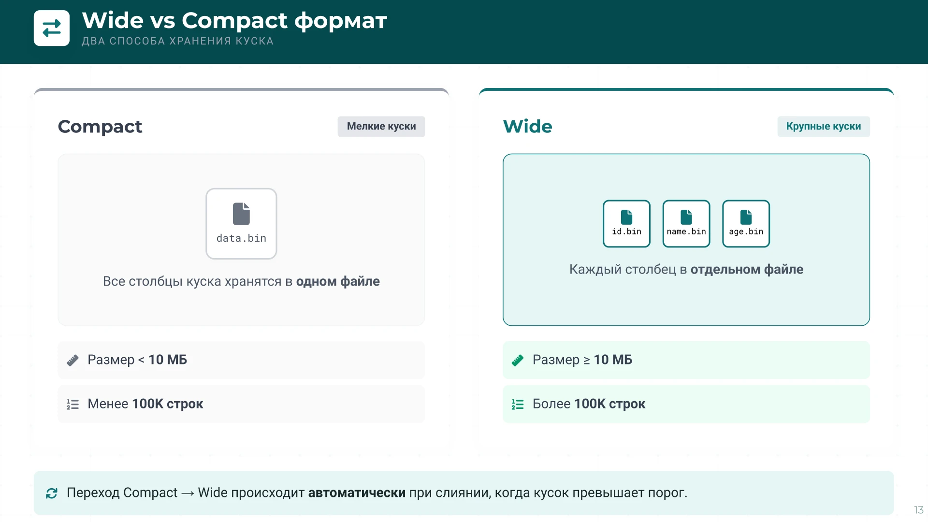Screen dimensions: 928x522
Task: Click text Все столбцы куска хранятся в одном файле
Action: pos(241,281)
